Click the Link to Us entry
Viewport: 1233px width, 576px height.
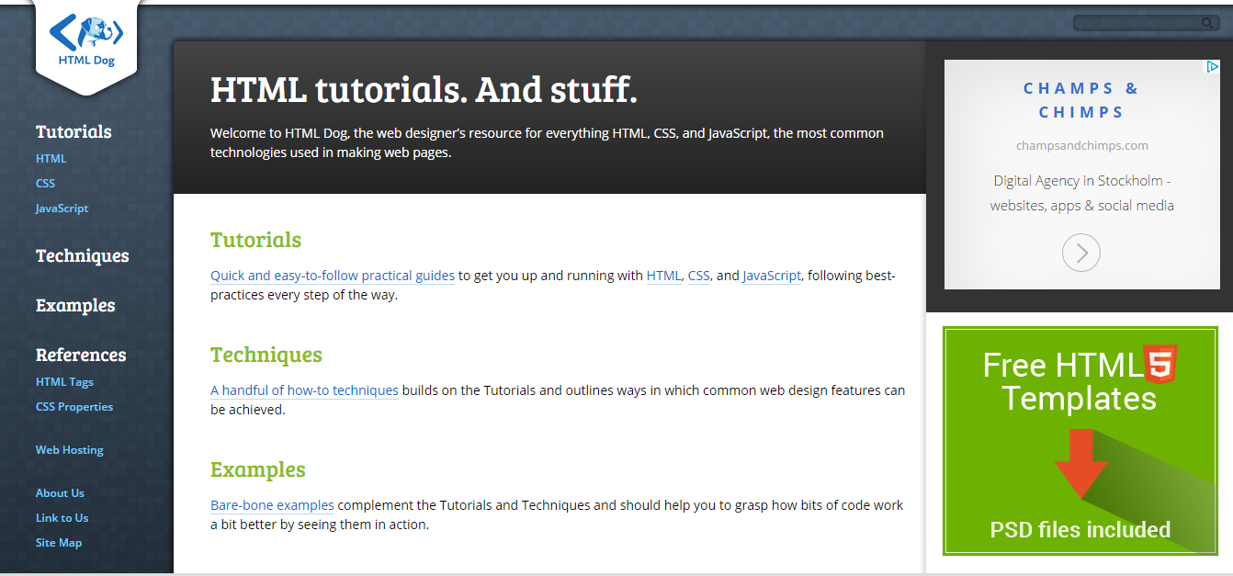pos(62,517)
